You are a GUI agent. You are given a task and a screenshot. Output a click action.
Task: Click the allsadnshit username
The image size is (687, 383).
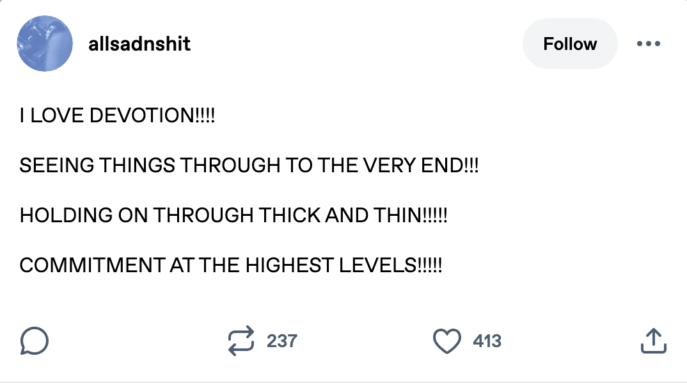coord(139,44)
